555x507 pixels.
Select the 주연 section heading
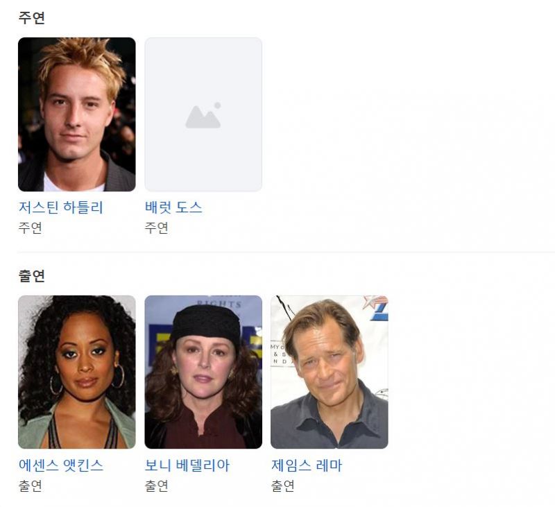31,18
